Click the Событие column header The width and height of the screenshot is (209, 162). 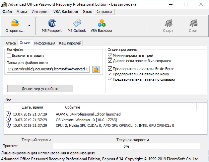tap(125, 107)
